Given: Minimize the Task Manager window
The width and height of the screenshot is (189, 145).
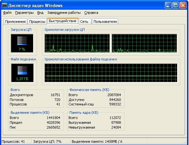Looking at the screenshot, I should point(168,5).
